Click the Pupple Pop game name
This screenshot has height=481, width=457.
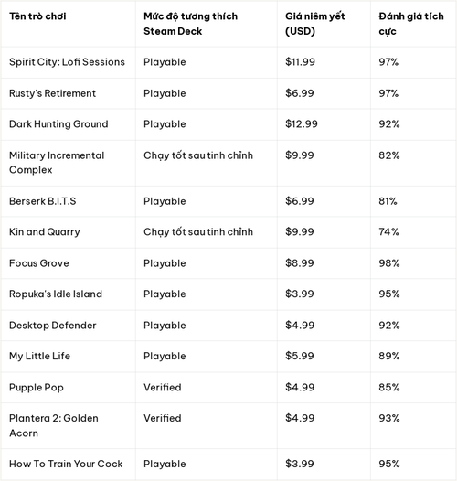coord(37,388)
